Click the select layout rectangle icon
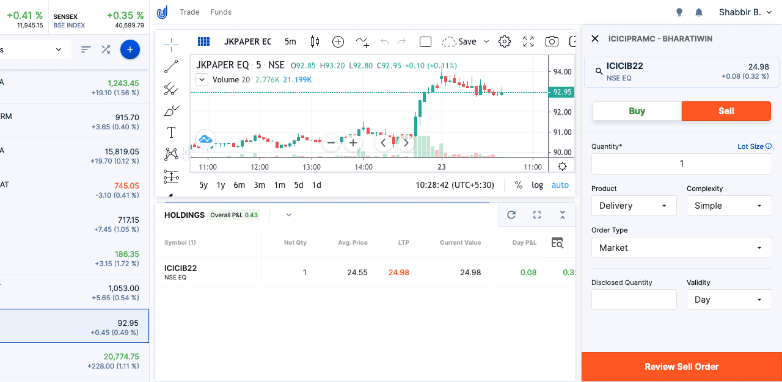The width and height of the screenshot is (782, 382). [x=426, y=41]
